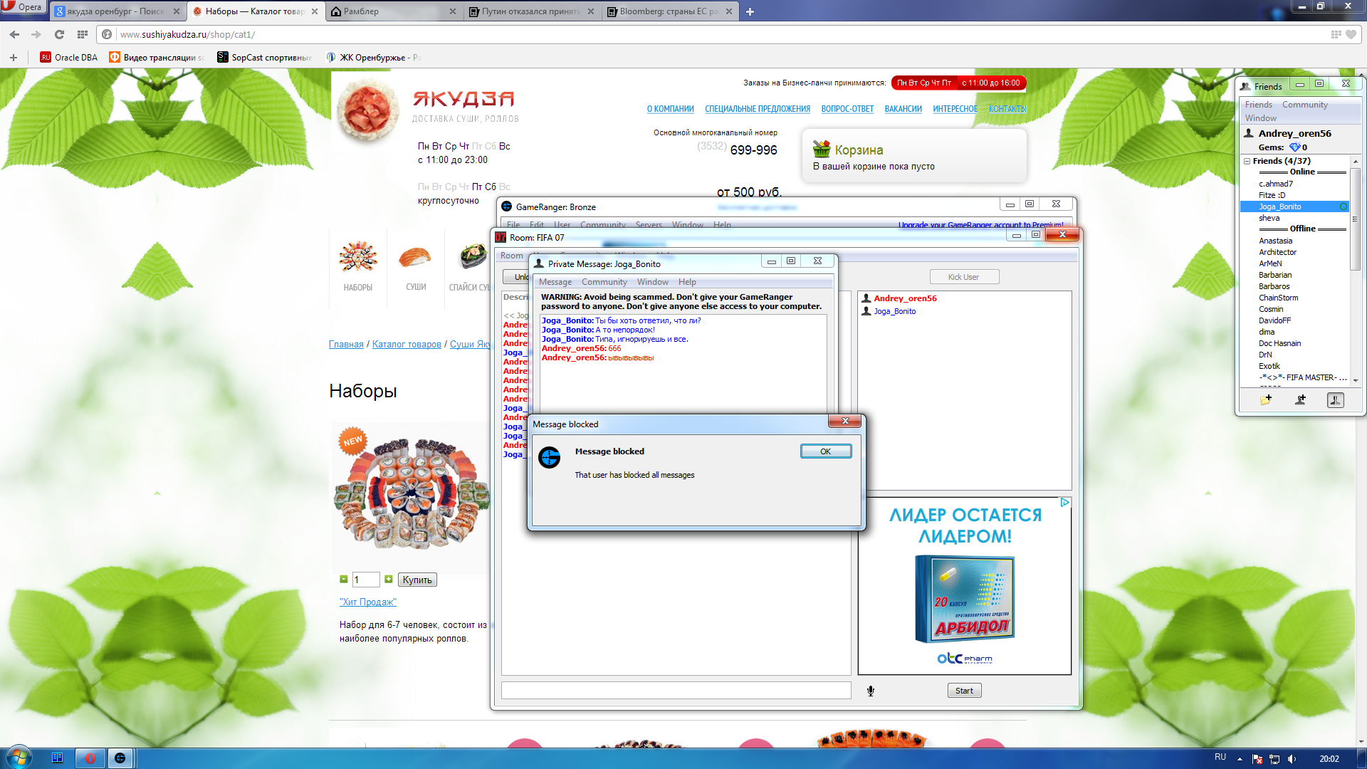
Task: Select Andrey_oren56 in room player list
Action: click(x=905, y=299)
